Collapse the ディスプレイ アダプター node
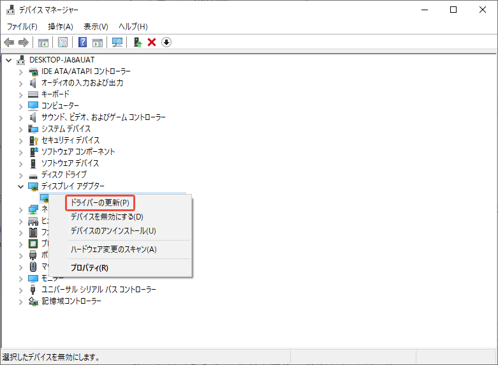Image resolution: width=498 pixels, height=365 pixels. point(20,186)
